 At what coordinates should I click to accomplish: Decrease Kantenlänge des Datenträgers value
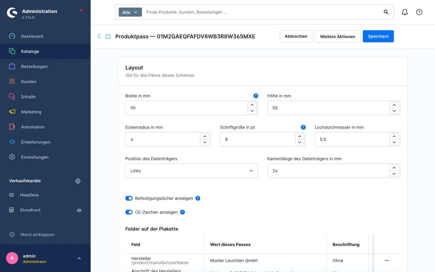point(394,174)
